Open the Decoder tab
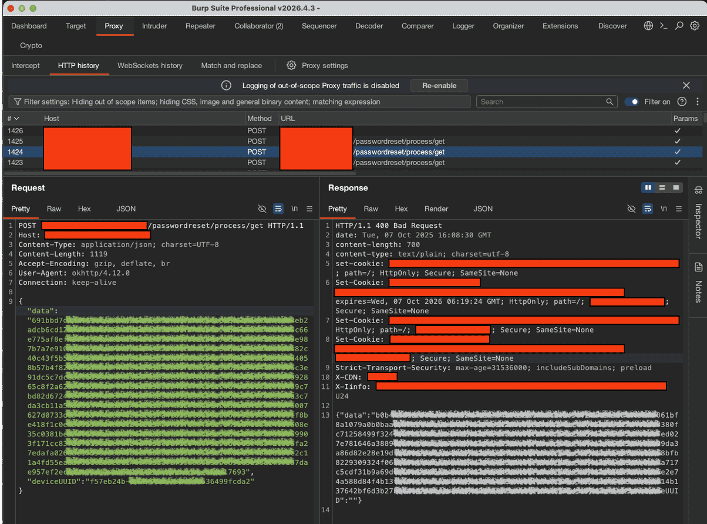Screen dimensions: 707x524 [x=369, y=26]
